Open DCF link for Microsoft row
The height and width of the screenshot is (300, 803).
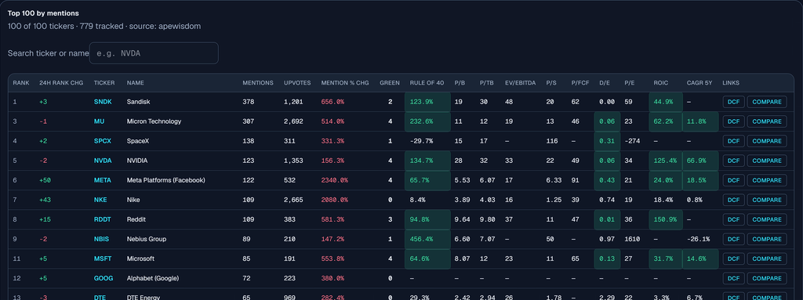tap(733, 258)
